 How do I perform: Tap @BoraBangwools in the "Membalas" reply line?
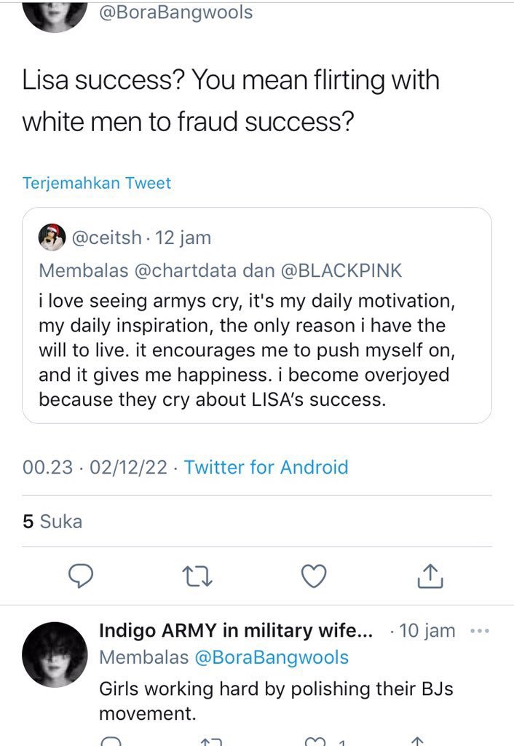271,657
